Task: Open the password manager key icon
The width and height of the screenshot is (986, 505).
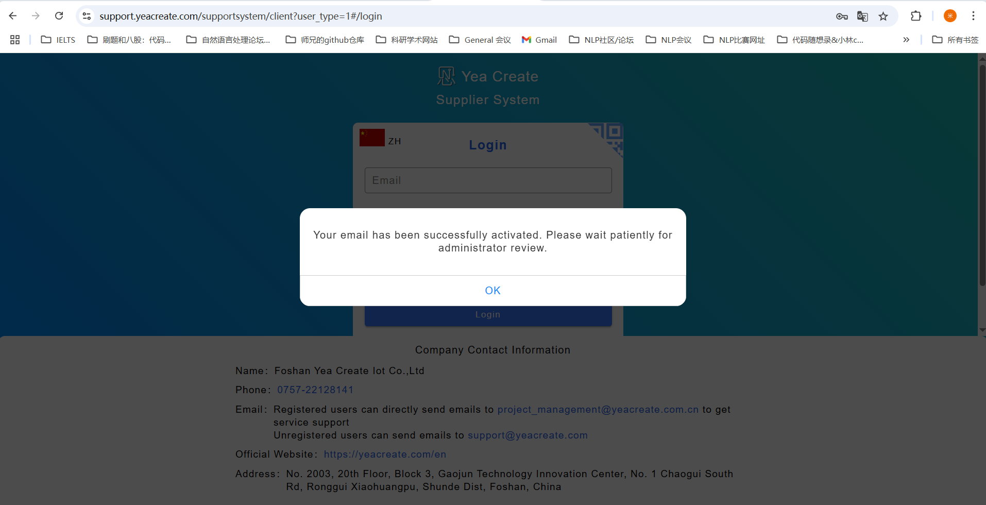Action: pos(842,16)
